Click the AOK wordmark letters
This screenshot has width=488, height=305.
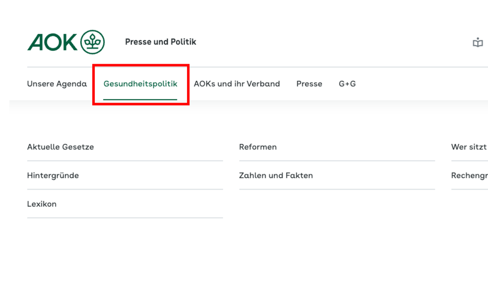(52, 42)
